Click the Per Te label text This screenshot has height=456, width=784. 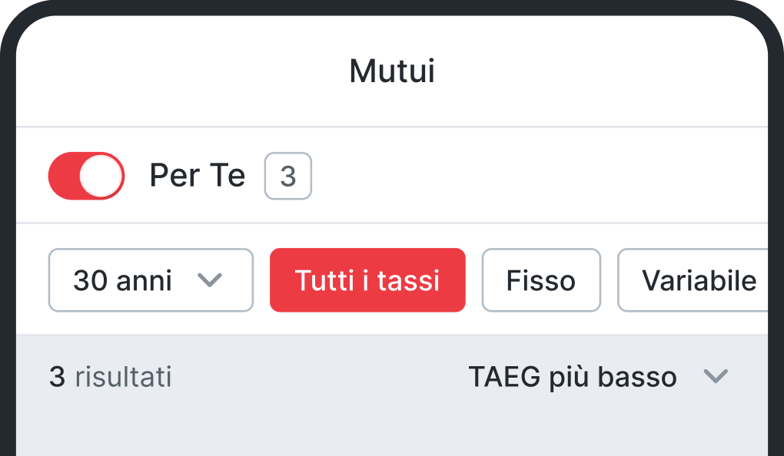coord(197,176)
